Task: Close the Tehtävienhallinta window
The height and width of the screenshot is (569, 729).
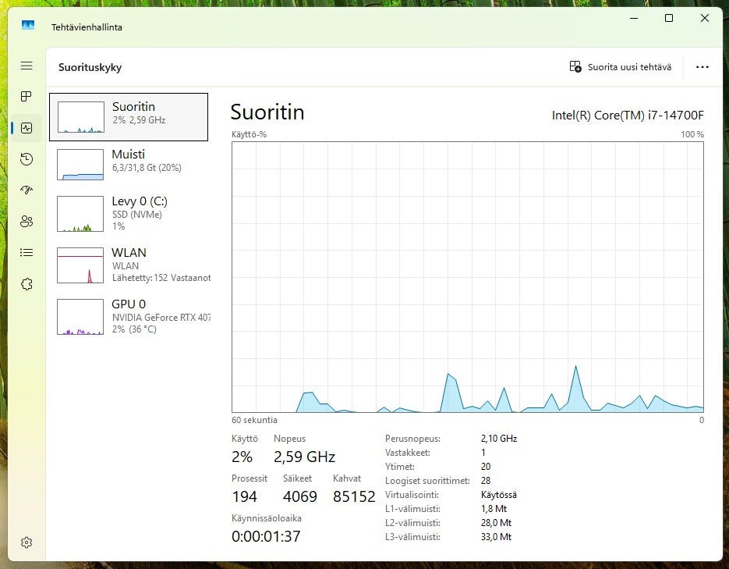Action: (705, 18)
